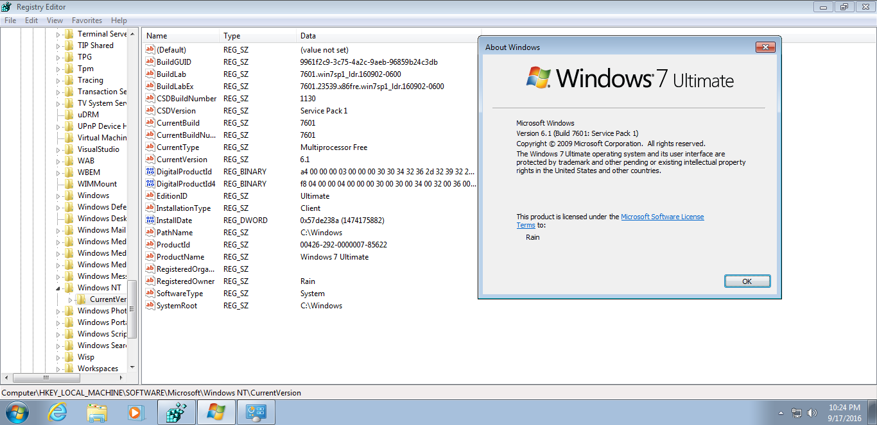Click the network tray icon

point(797,413)
